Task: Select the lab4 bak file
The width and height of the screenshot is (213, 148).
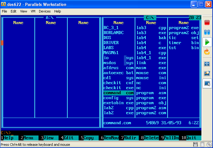Action: [151, 38]
